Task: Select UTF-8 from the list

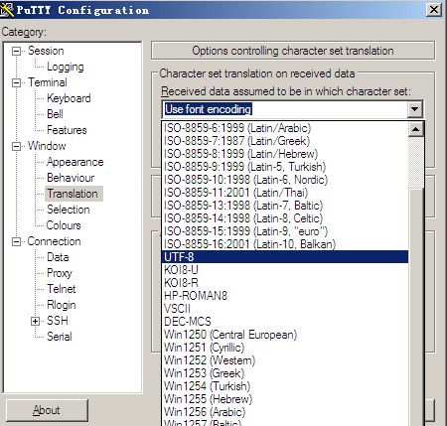Action: click(285, 257)
